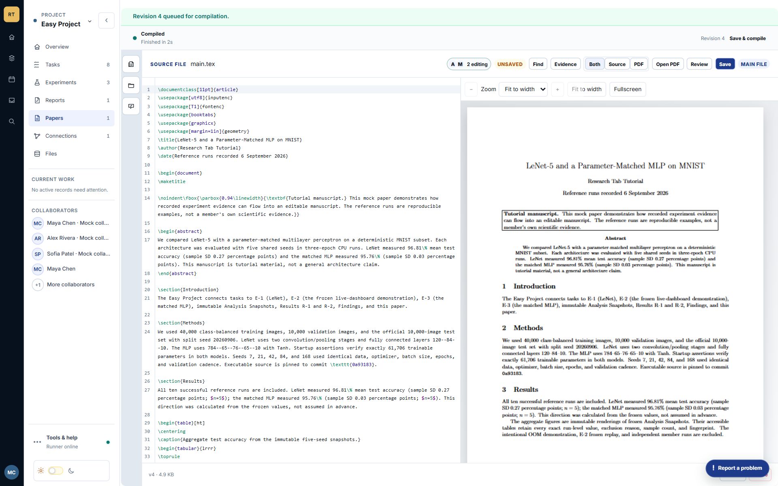Open the inbox tray icon in rail
The height and width of the screenshot is (486, 778).
click(x=12, y=100)
